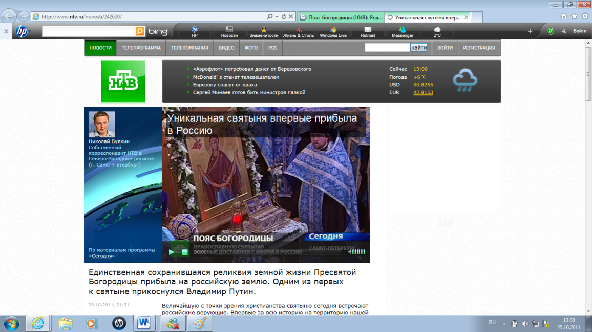
Task: Open toolbar options wrench icon
Action: [564, 31]
